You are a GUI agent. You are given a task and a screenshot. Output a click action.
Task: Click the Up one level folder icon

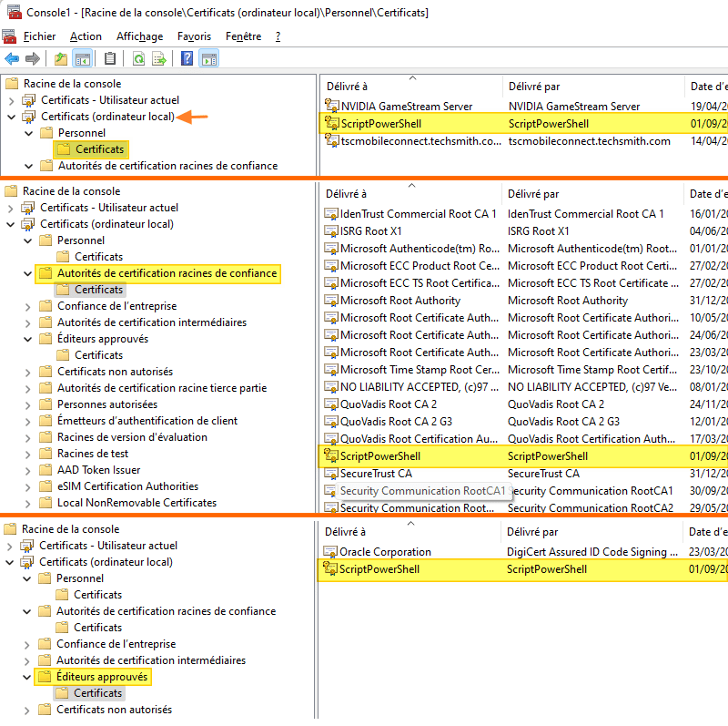click(60, 59)
